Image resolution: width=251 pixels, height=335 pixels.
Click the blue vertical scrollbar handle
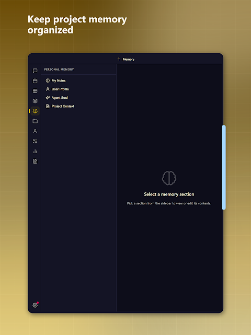pos(224,167)
